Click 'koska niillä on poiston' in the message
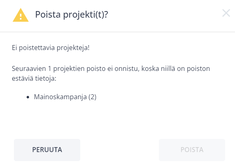The width and height of the screenshot is (235, 166). point(176,69)
